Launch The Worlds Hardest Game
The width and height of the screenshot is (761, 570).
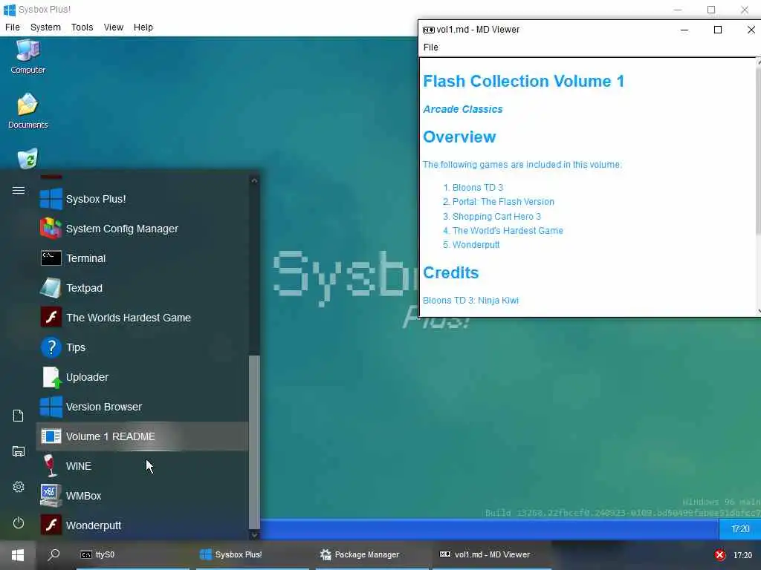pyautogui.click(x=142, y=318)
